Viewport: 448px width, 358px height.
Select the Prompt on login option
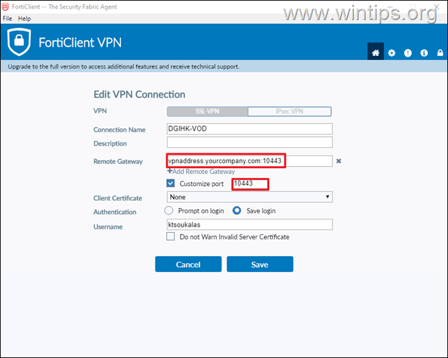(169, 211)
